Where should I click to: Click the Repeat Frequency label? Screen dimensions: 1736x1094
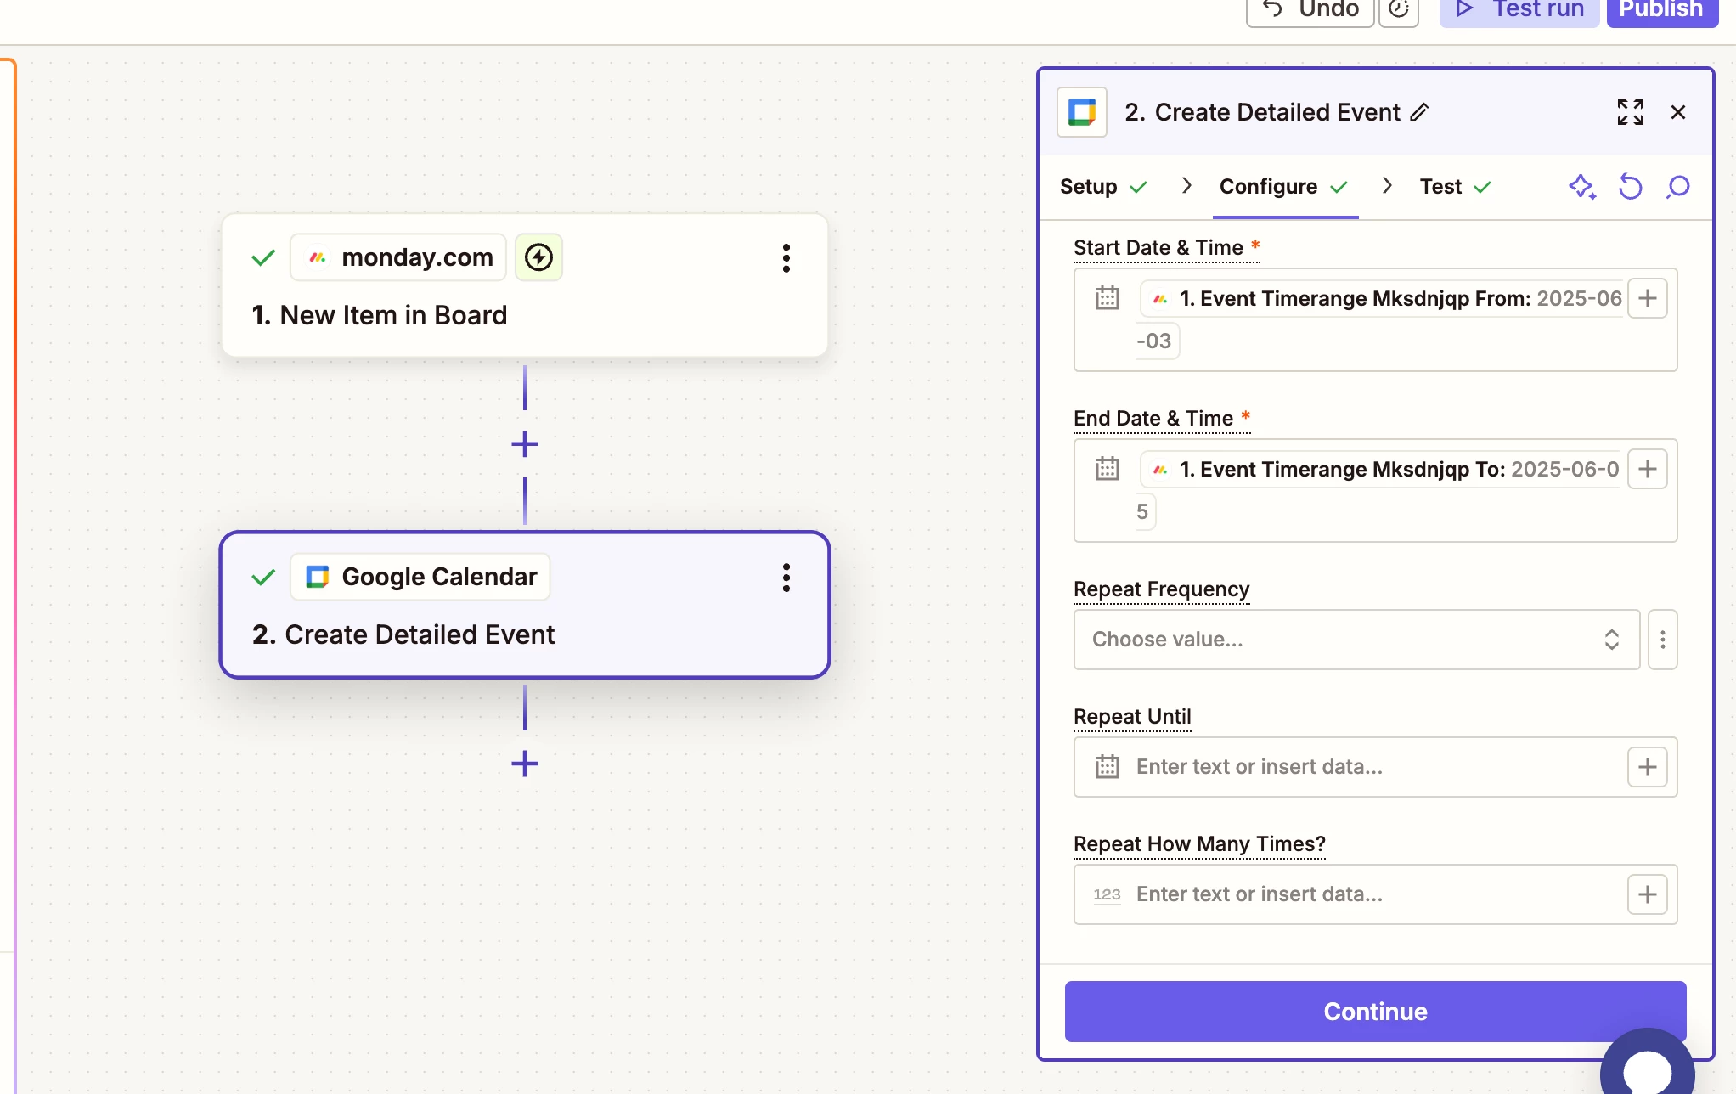[x=1162, y=589]
